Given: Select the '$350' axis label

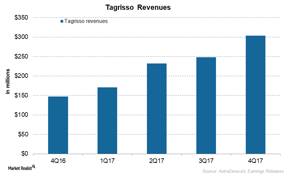Looking at the screenshot, I should (21, 18).
